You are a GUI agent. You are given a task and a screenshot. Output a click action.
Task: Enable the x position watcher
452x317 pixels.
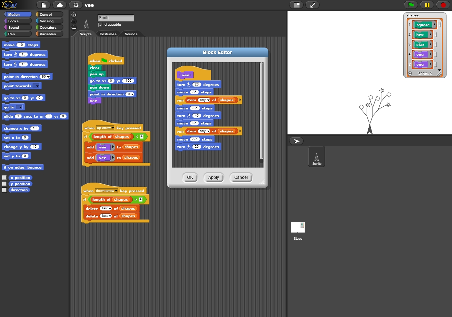click(4, 177)
